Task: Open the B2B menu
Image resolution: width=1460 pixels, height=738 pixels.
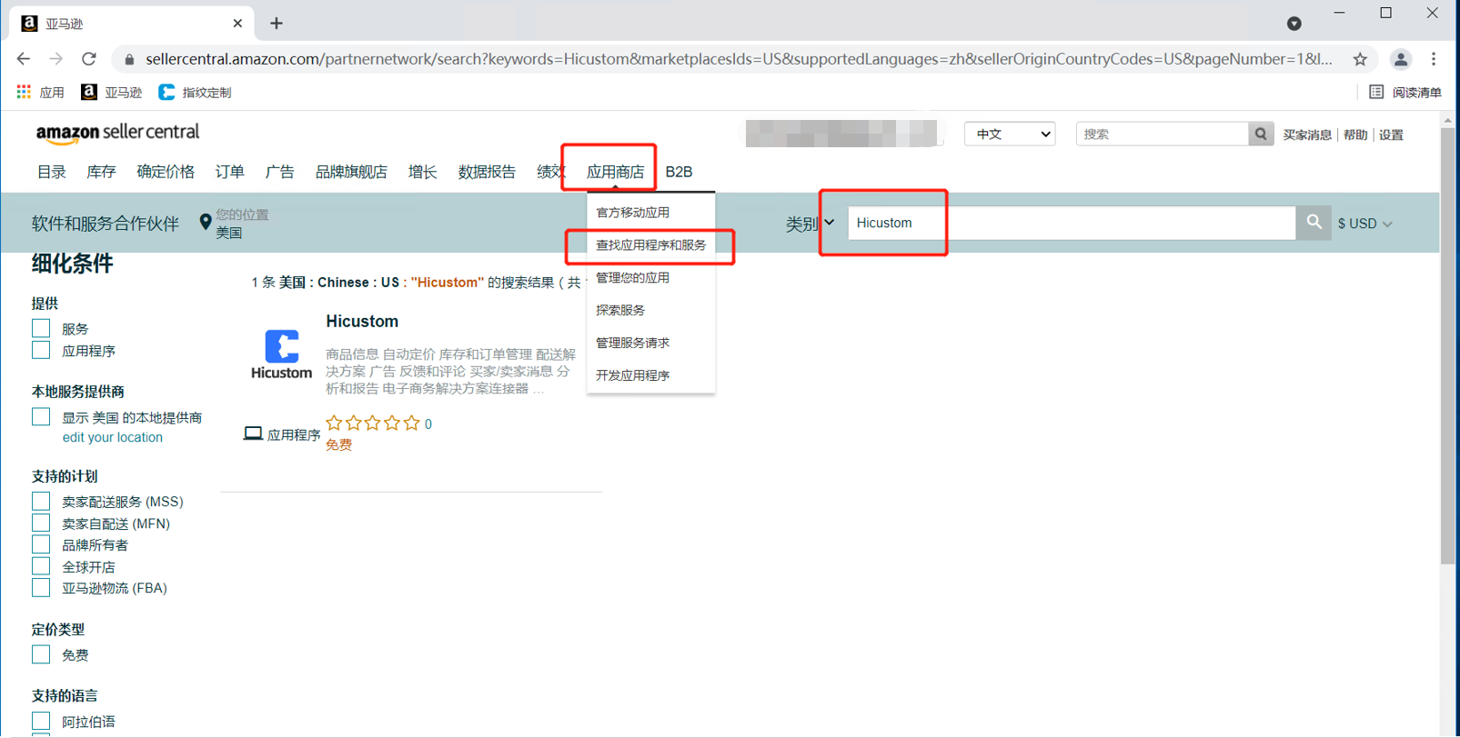Action: 679,172
